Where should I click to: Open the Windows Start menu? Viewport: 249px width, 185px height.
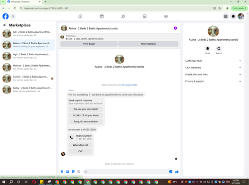3,182
